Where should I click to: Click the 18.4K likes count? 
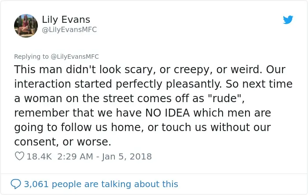point(39,156)
